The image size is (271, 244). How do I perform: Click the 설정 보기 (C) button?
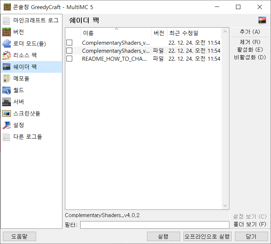pos(250,216)
